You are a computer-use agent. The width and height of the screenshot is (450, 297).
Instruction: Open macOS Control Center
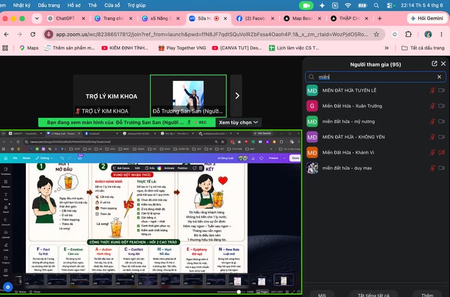389,5
